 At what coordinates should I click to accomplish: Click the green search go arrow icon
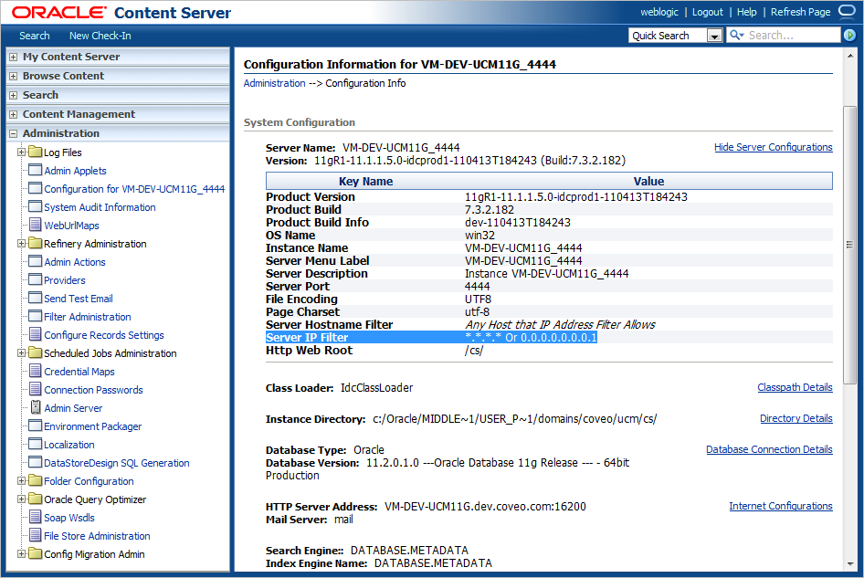pos(849,36)
